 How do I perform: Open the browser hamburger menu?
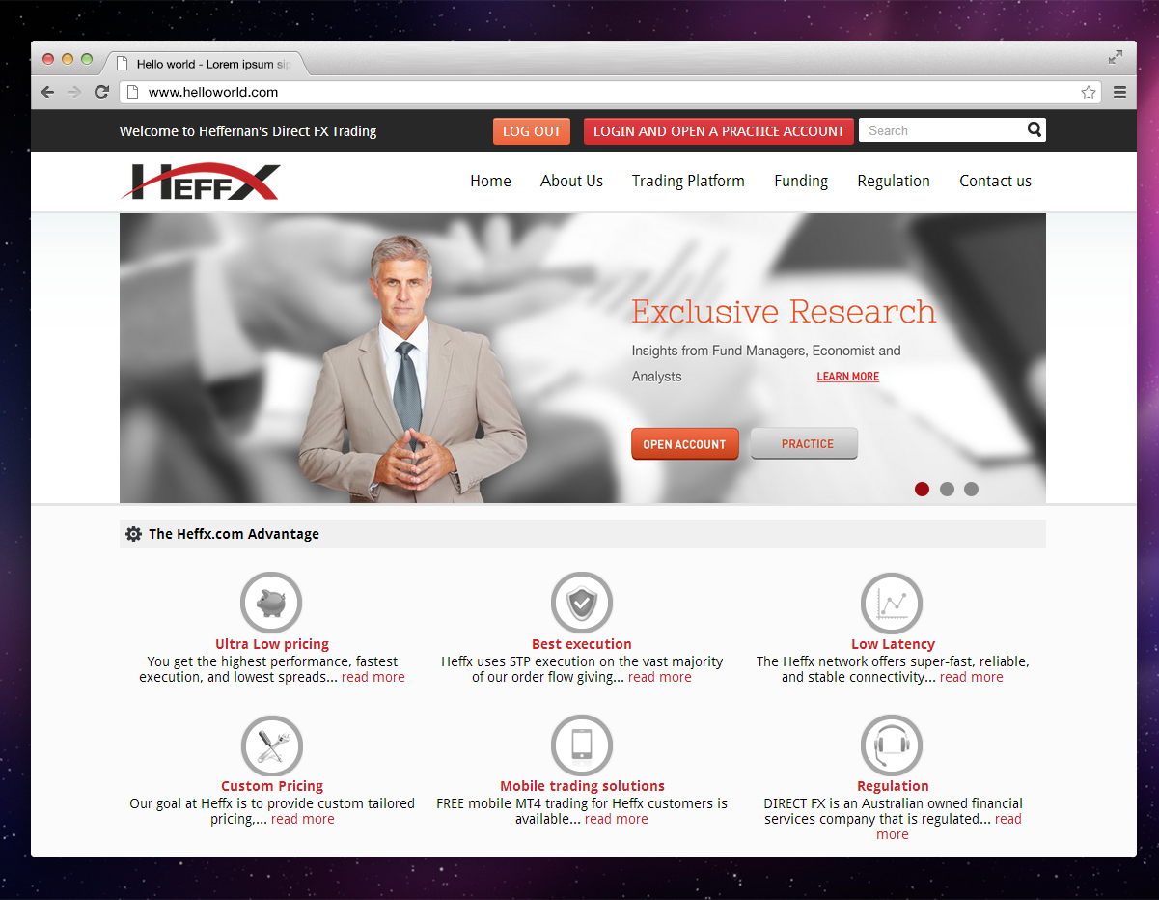[x=1119, y=93]
